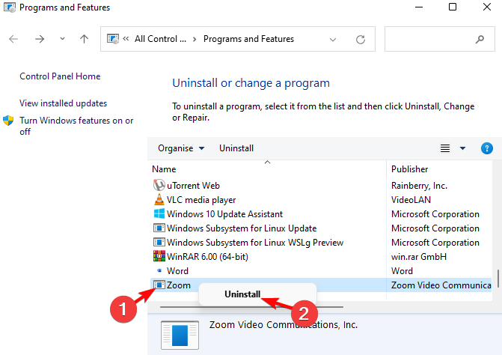This screenshot has width=502, height=355.
Task: Select Windows Subsystem for Linux Update
Action: [242, 228]
